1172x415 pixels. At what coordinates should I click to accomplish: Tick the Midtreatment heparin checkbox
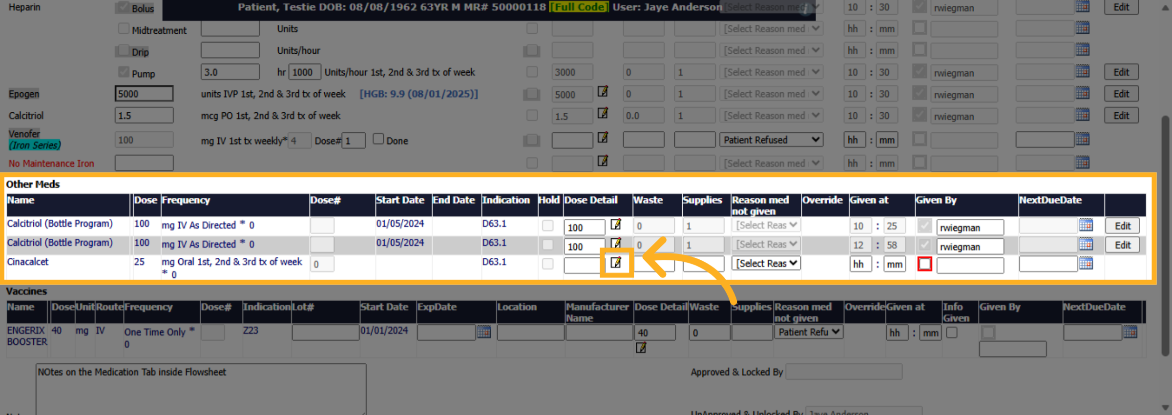(x=124, y=29)
